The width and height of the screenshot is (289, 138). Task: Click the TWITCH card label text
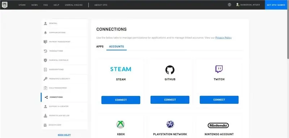click(x=219, y=79)
